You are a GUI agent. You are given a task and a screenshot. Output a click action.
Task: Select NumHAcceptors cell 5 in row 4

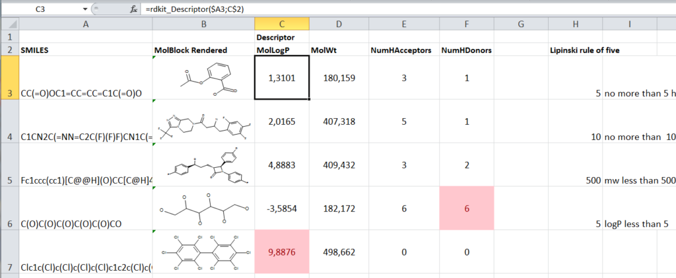pyautogui.click(x=403, y=121)
